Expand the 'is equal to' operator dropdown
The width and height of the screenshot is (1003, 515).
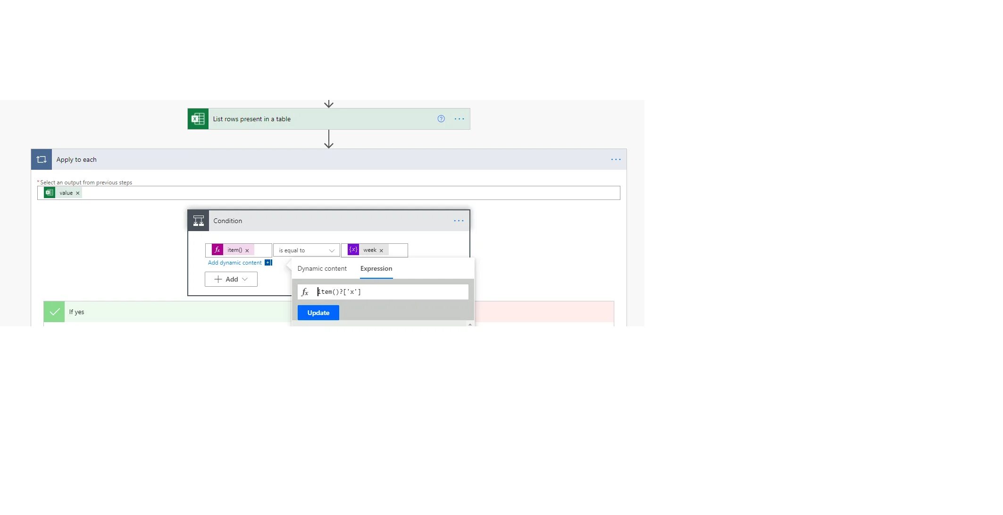(x=306, y=250)
